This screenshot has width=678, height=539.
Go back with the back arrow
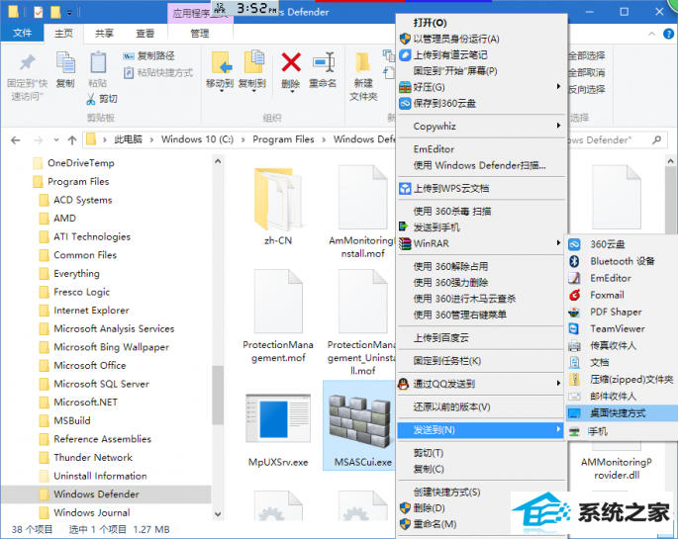point(16,139)
